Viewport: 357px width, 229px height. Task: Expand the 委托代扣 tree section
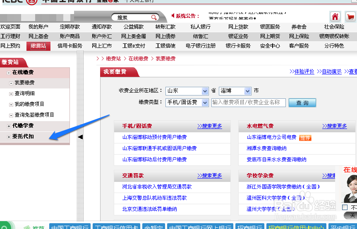coord(9,137)
